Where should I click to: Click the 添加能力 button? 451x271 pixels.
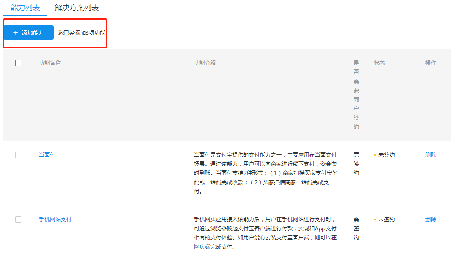point(28,32)
